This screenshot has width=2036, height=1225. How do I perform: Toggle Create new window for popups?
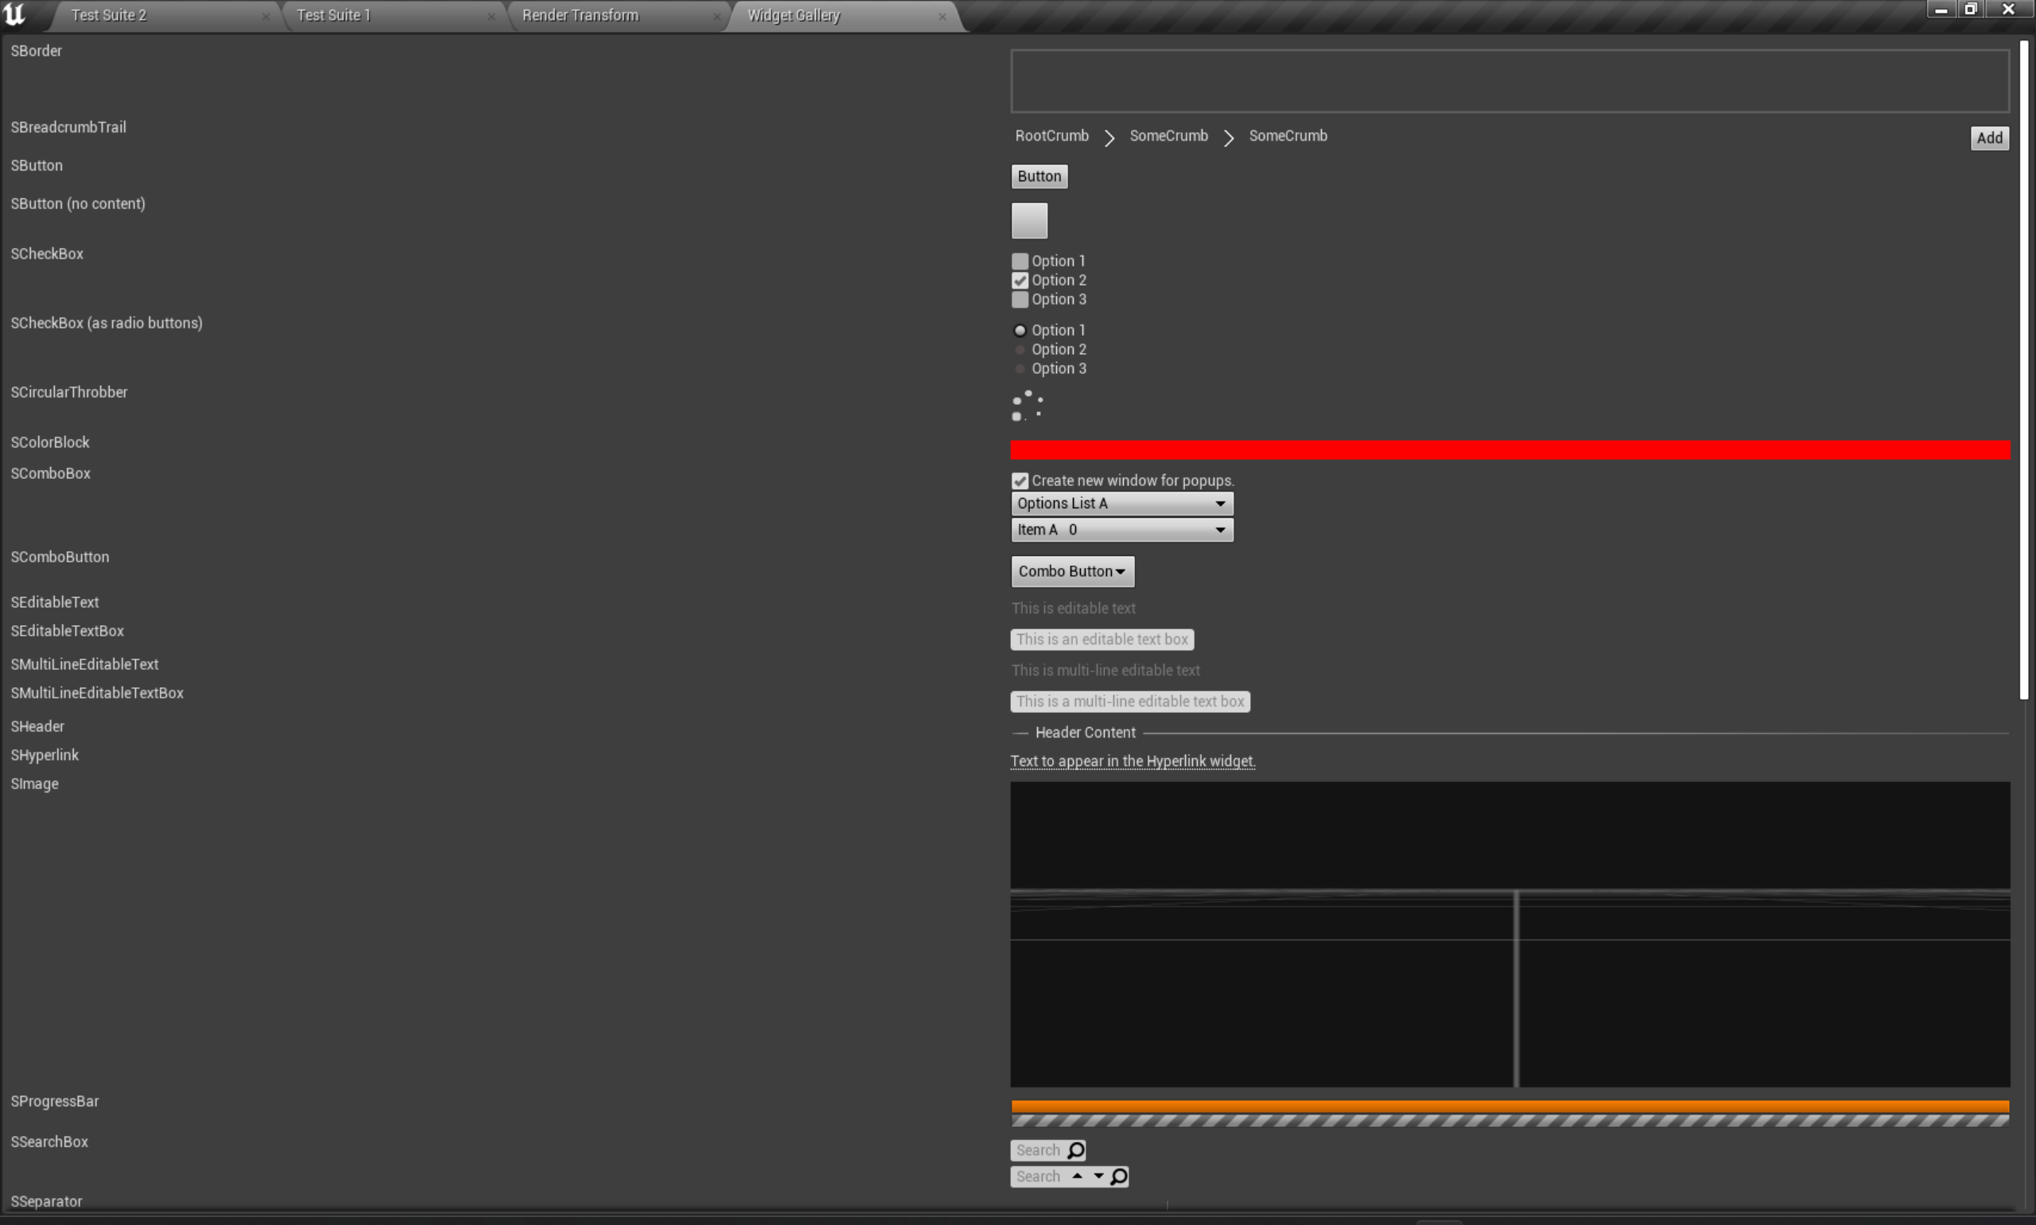point(1020,481)
